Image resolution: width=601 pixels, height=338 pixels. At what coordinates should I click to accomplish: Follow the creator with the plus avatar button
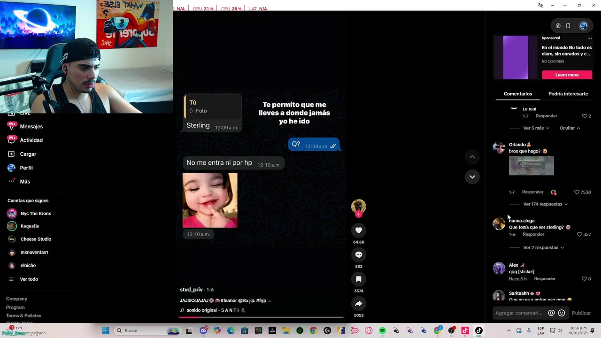coord(358,215)
